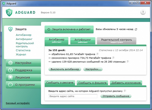Click the question icon beside Поддержка
This screenshot has width=152, height=110.
10,70
